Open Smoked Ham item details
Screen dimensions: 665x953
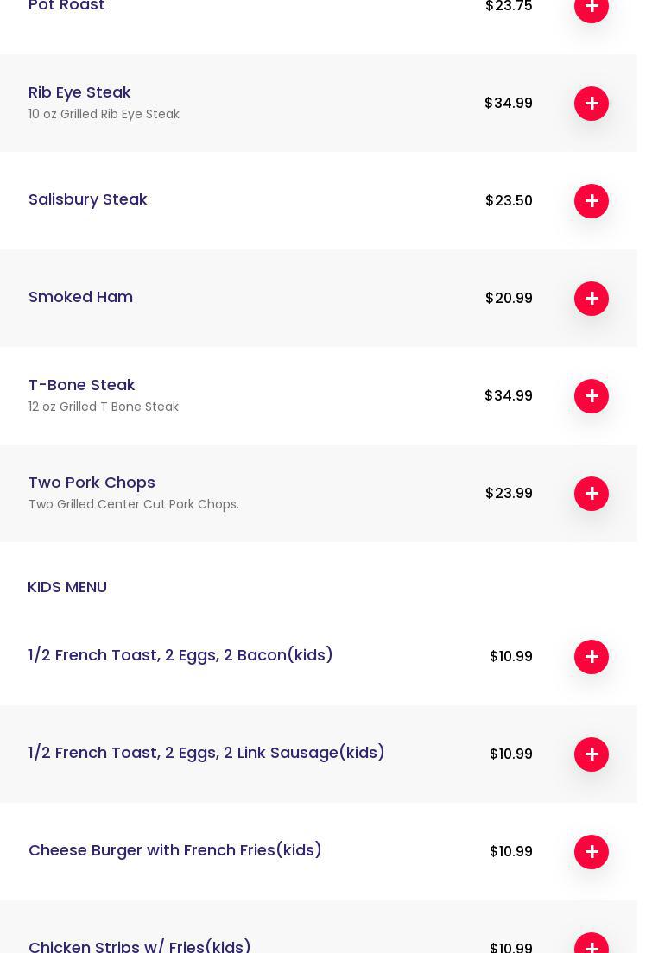coord(80,297)
